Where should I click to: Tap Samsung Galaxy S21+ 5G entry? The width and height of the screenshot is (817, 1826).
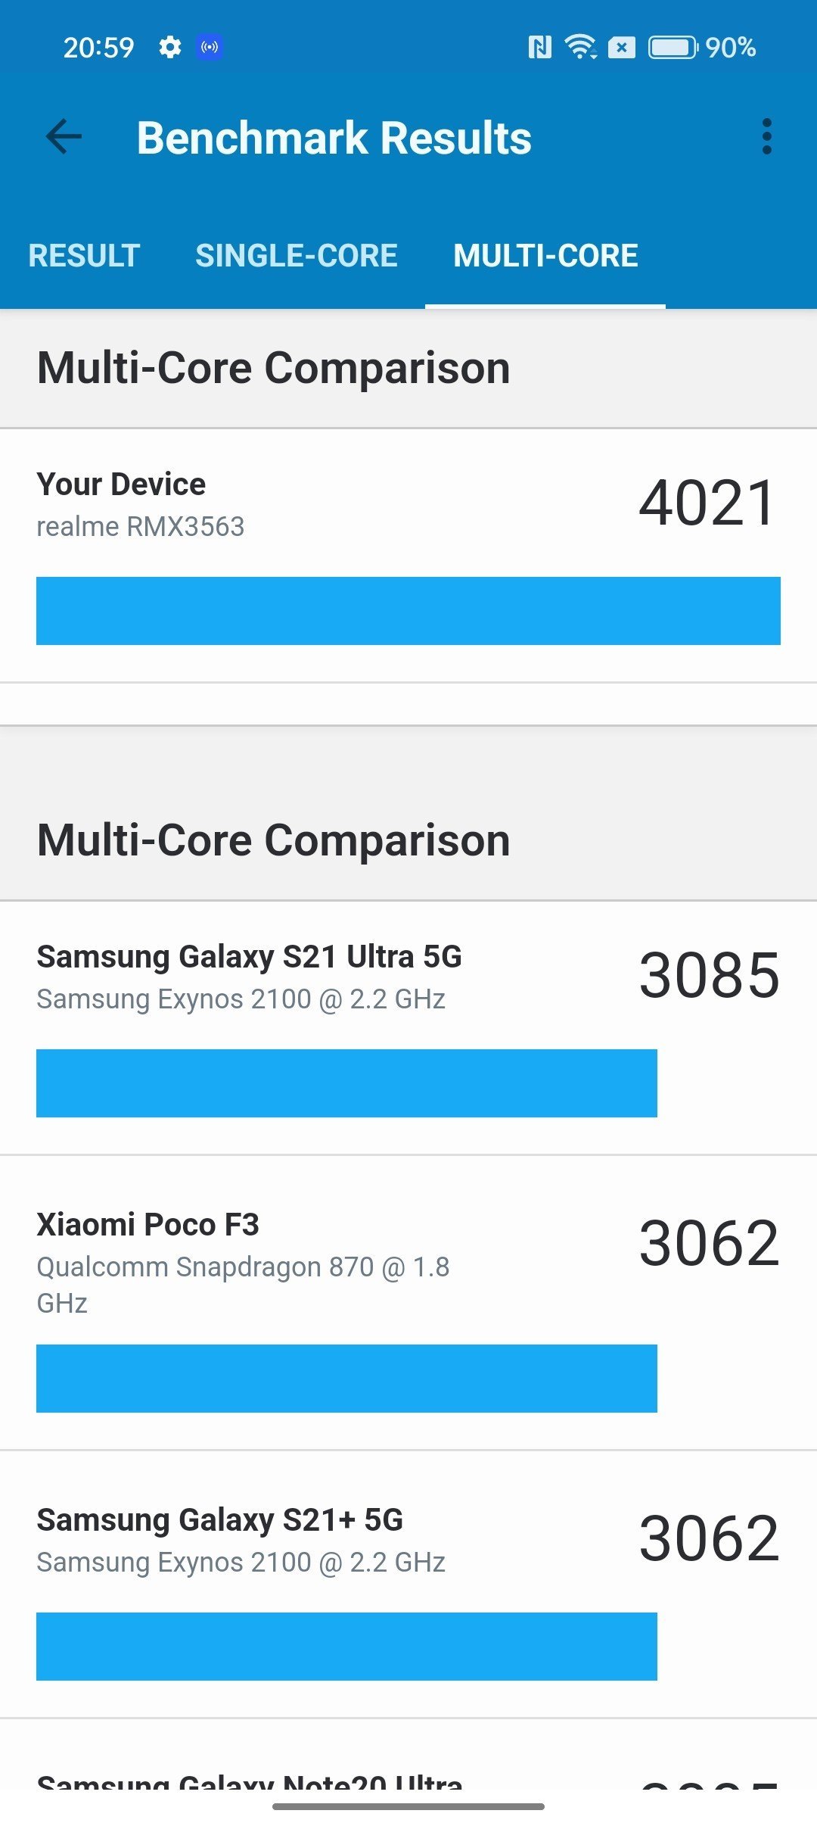click(220, 1519)
